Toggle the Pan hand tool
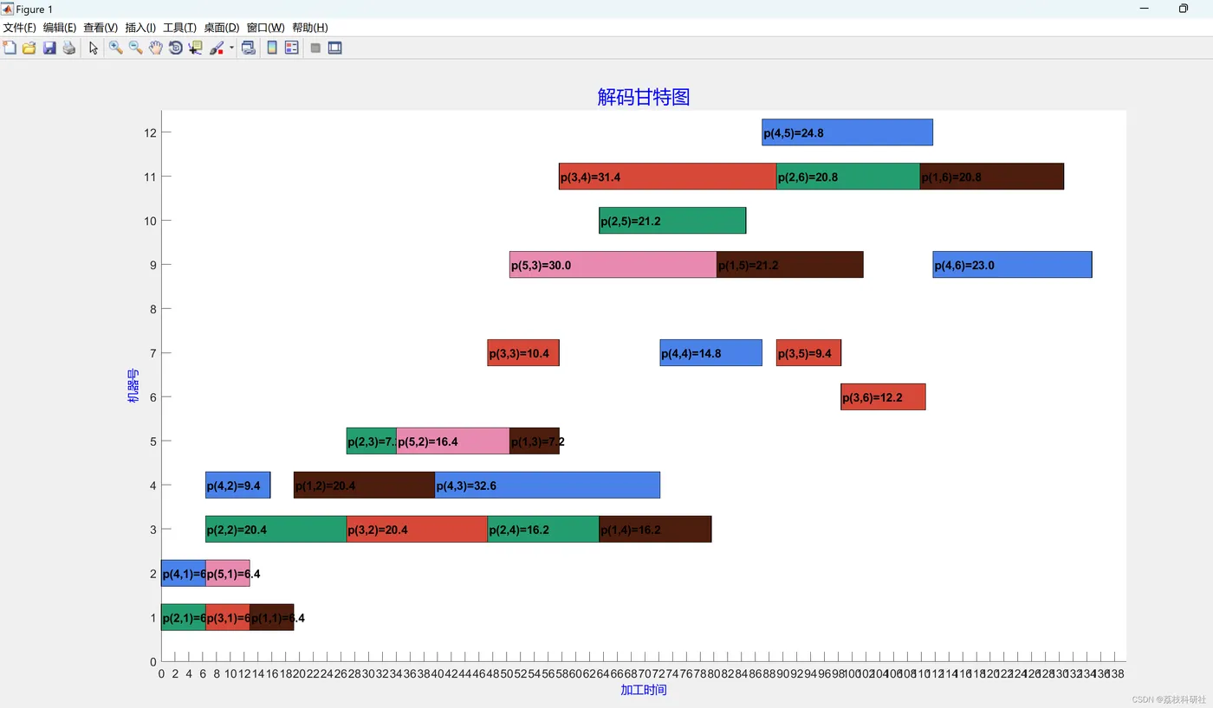1213x708 pixels. [x=156, y=48]
